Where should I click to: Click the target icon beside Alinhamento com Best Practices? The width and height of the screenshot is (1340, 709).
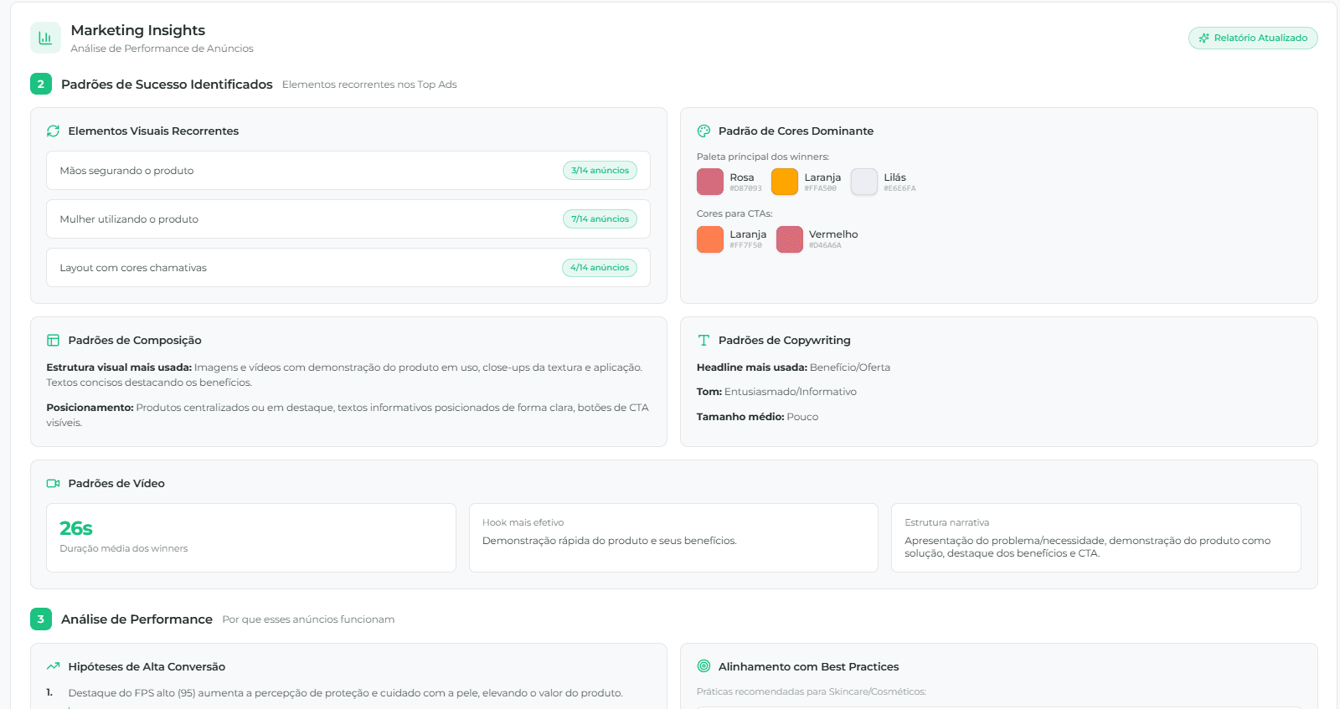point(703,666)
